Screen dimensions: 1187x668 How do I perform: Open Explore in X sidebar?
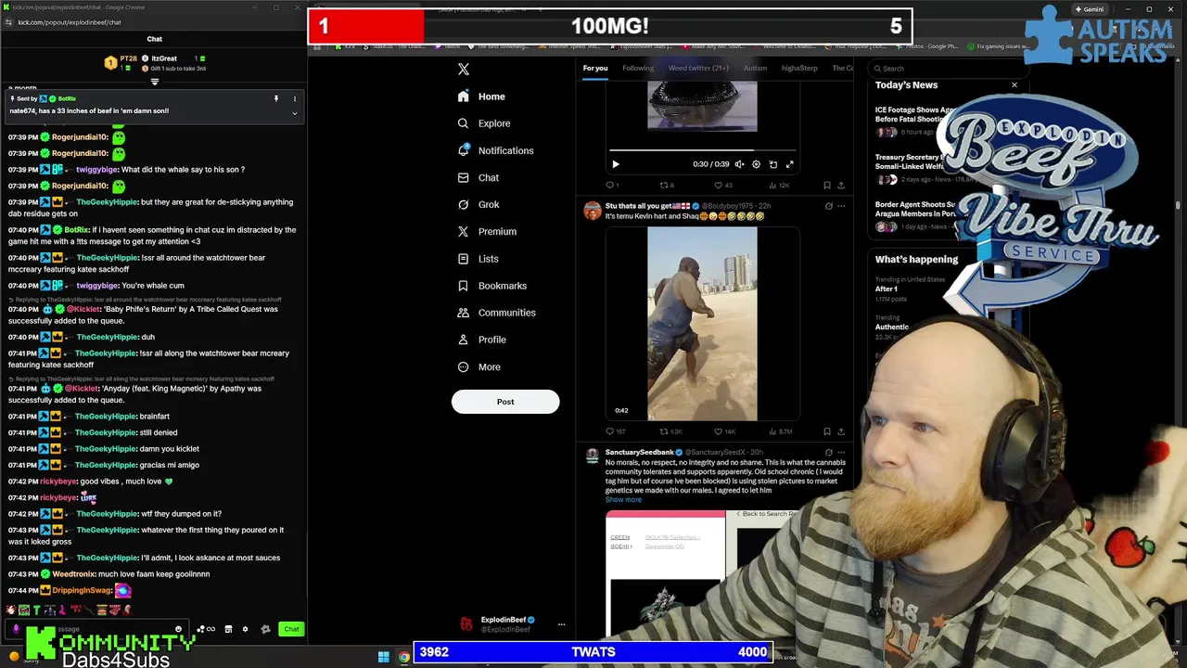click(483, 123)
